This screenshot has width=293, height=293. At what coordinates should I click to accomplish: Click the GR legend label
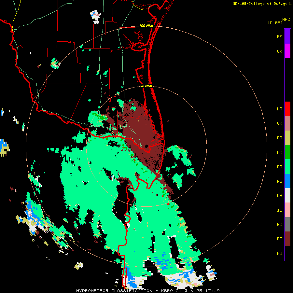(279, 123)
